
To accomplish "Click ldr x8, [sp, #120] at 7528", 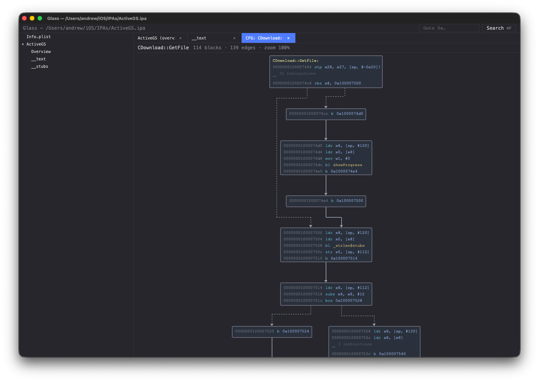I will (x=396, y=331).
